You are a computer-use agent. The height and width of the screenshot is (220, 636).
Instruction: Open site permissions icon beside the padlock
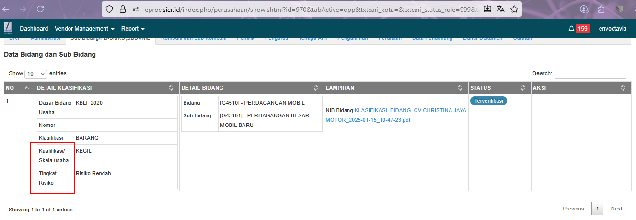click(136, 9)
